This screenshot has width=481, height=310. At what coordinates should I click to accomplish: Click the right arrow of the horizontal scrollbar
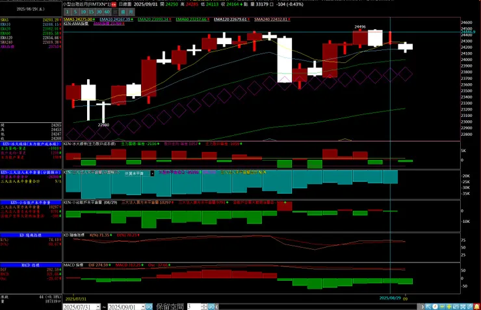(422, 307)
